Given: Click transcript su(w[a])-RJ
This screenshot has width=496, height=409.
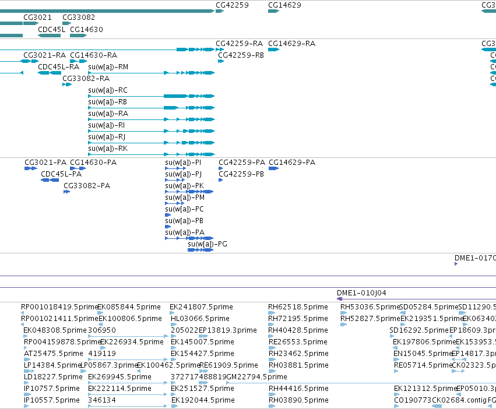Looking at the screenshot, I should point(107,137).
